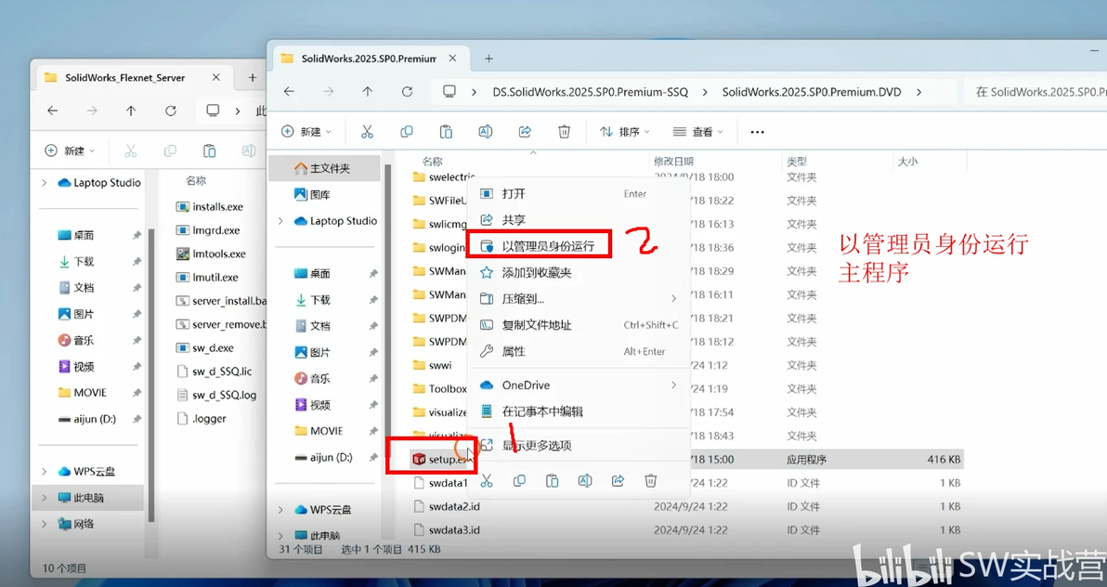Choose 共享 in the context menu
Viewport: 1107px width, 587px height.
point(578,220)
